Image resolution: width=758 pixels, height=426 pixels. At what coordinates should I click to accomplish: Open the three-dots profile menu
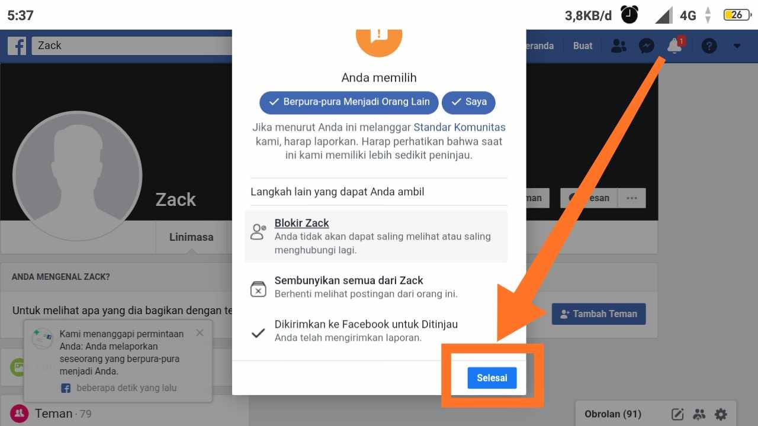(x=632, y=198)
